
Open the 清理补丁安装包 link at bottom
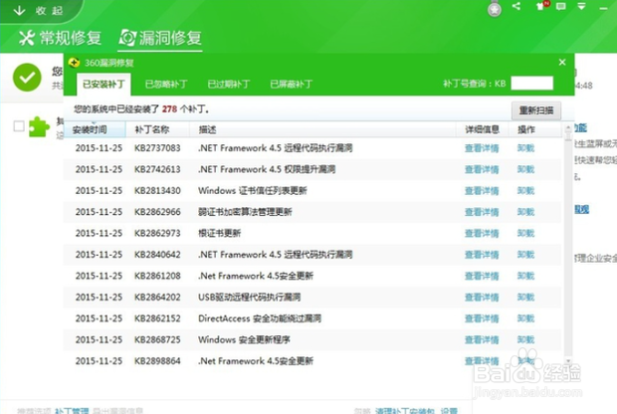pyautogui.click(x=405, y=410)
